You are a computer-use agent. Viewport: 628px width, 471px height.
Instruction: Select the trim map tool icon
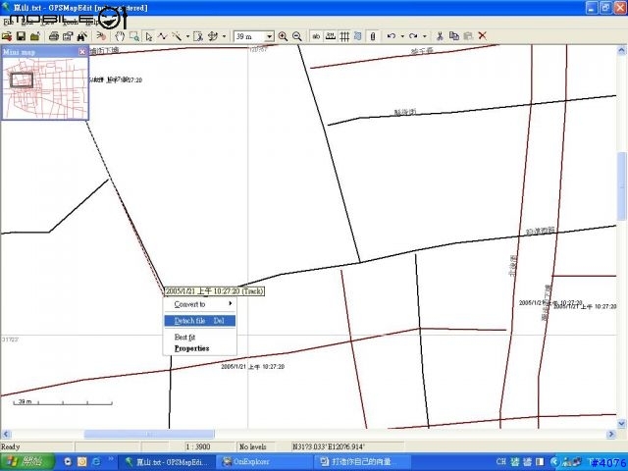point(198,36)
